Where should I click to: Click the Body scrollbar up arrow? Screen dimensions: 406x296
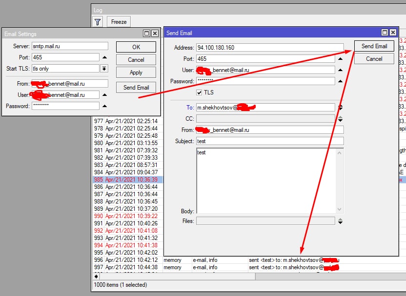pyautogui.click(x=340, y=153)
